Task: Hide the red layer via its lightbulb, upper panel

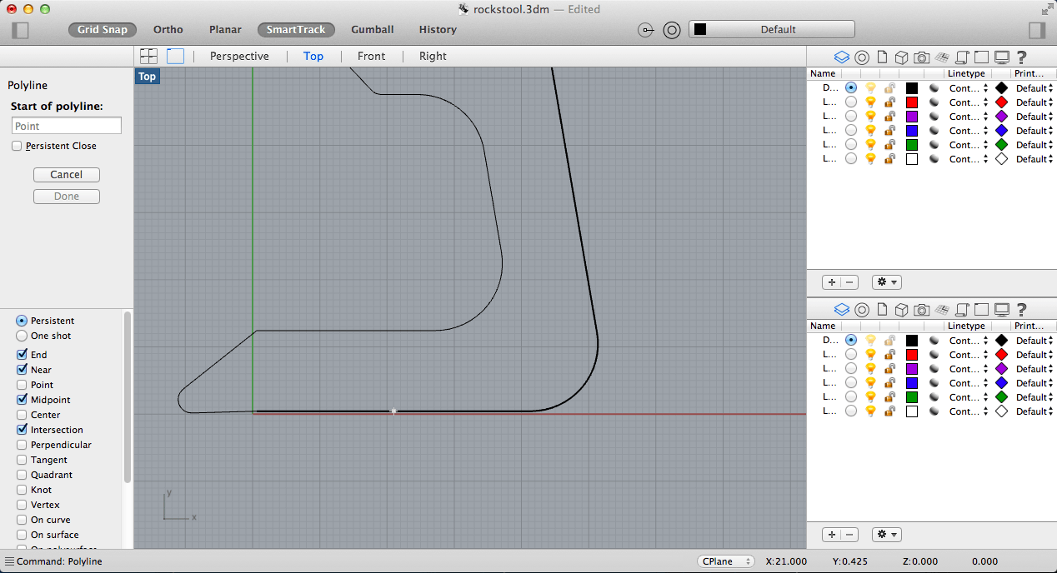Action: 870,102
